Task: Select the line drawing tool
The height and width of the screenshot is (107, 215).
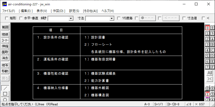Action: click(5, 88)
